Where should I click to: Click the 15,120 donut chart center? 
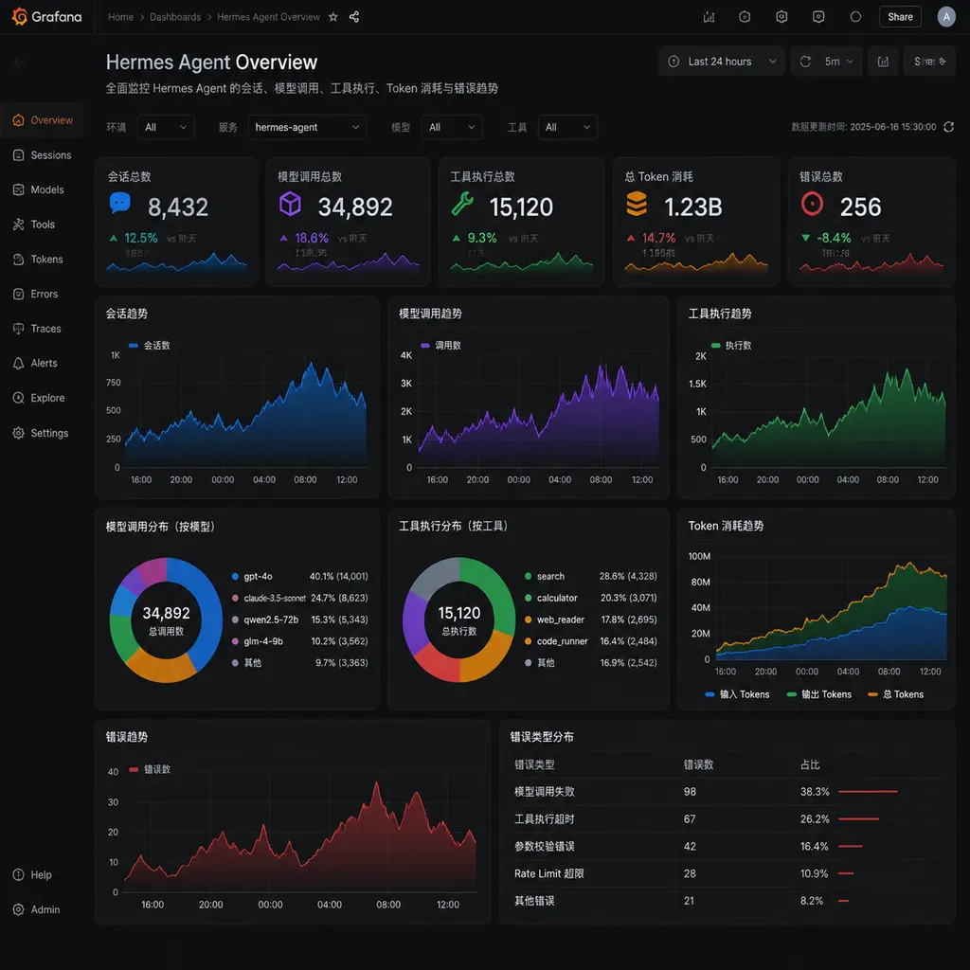(459, 620)
